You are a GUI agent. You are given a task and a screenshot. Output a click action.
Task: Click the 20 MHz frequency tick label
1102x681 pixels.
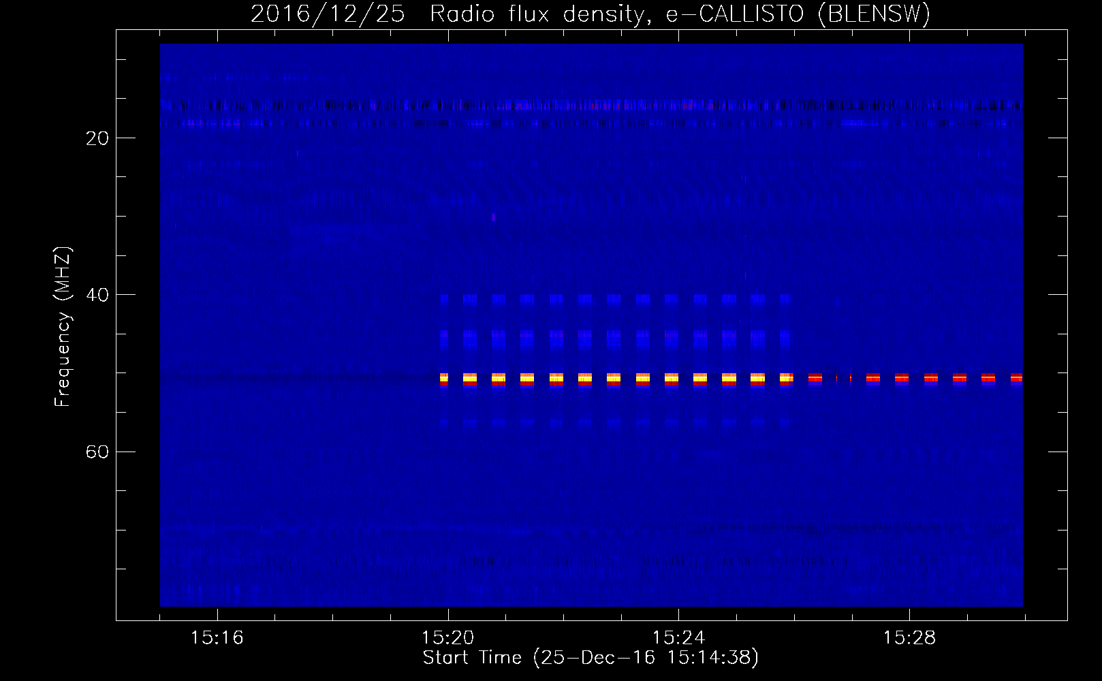click(x=97, y=138)
